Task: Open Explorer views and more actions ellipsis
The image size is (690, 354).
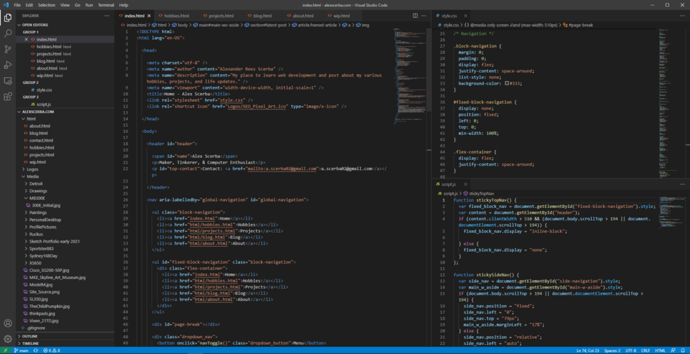Action: (106, 15)
